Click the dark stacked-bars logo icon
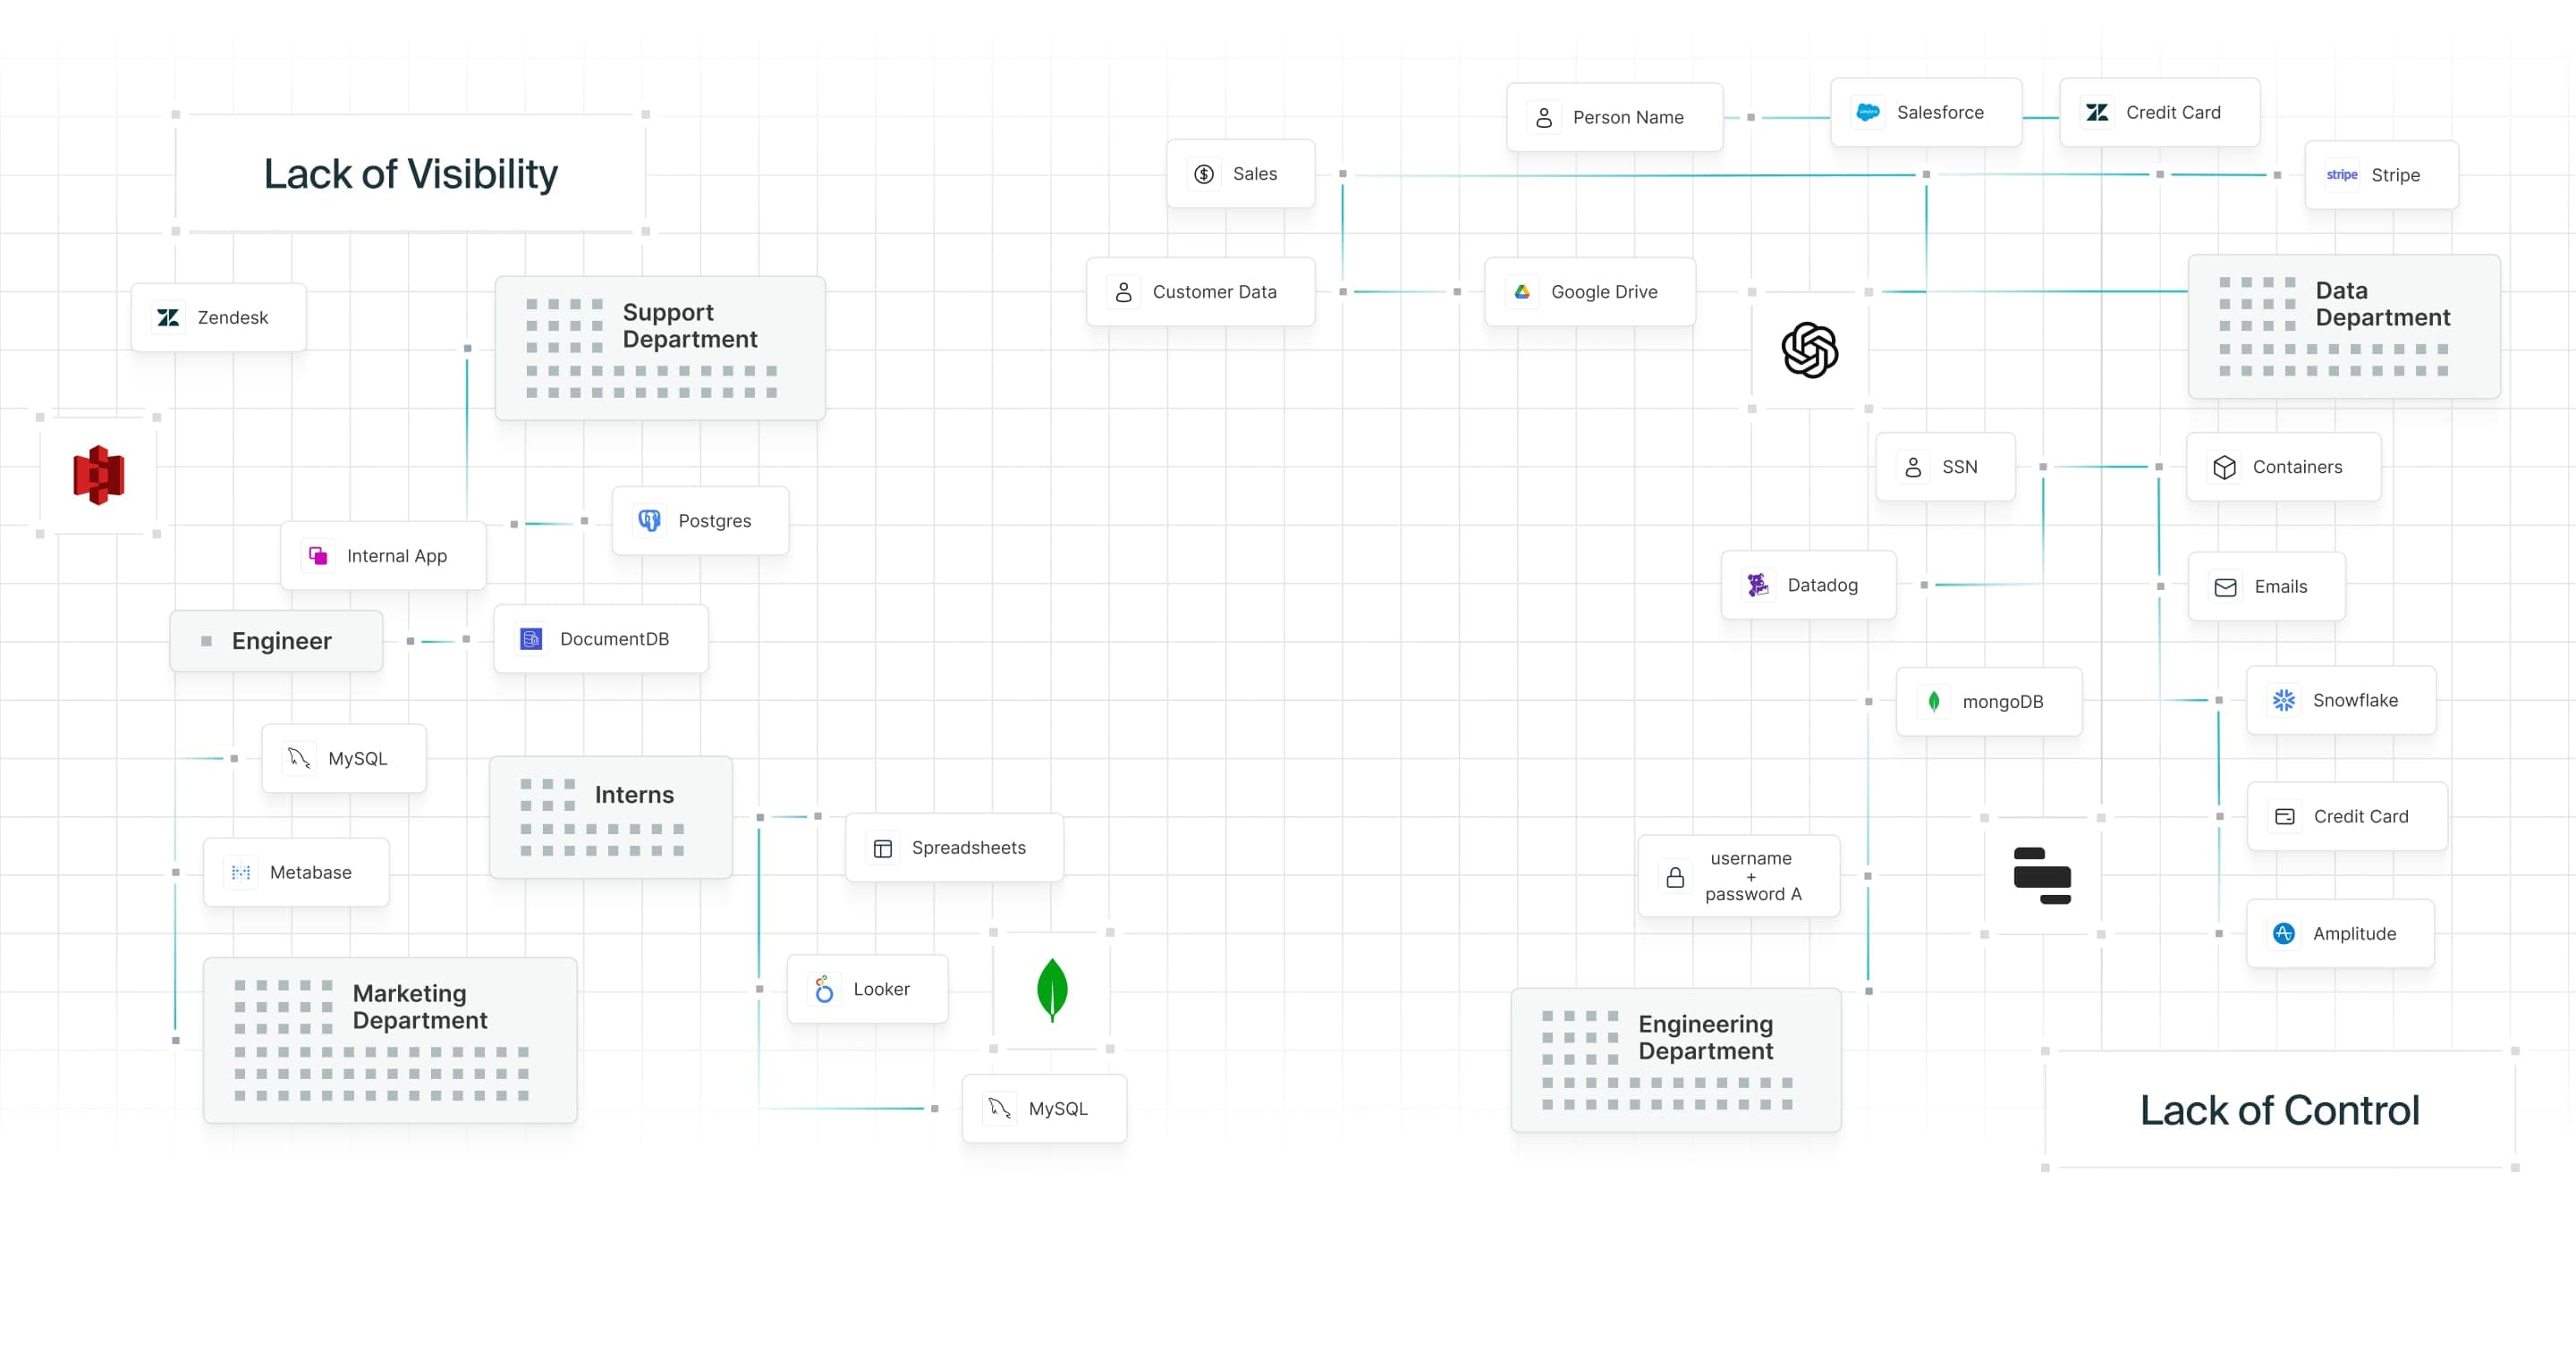This screenshot has height=1366, width=2576. (x=2041, y=875)
